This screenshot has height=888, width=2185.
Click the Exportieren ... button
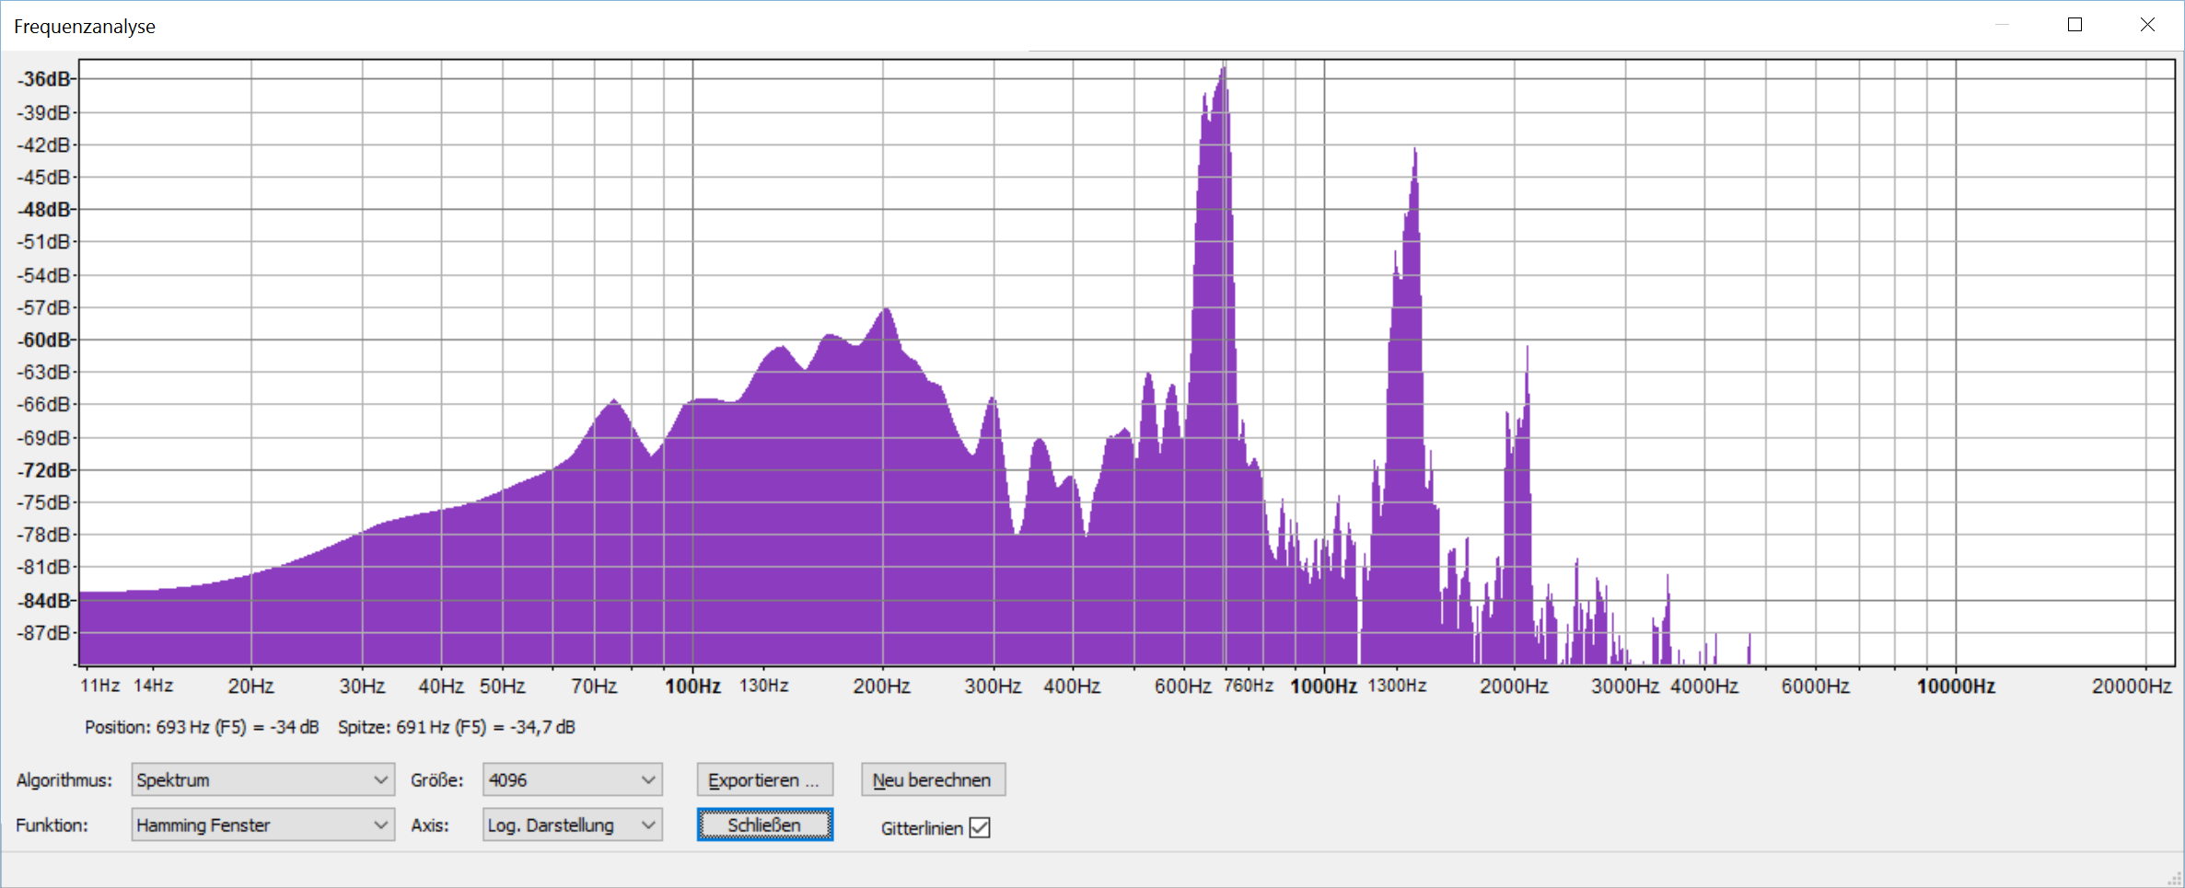tap(764, 779)
